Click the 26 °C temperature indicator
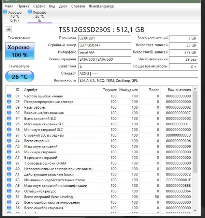 (x=20, y=76)
